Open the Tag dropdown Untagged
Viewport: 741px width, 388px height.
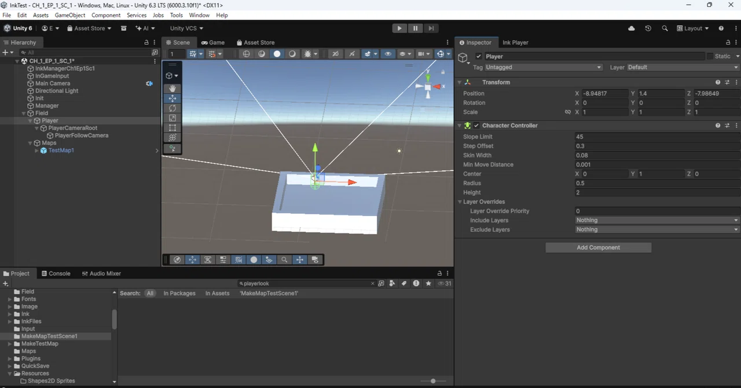click(544, 67)
